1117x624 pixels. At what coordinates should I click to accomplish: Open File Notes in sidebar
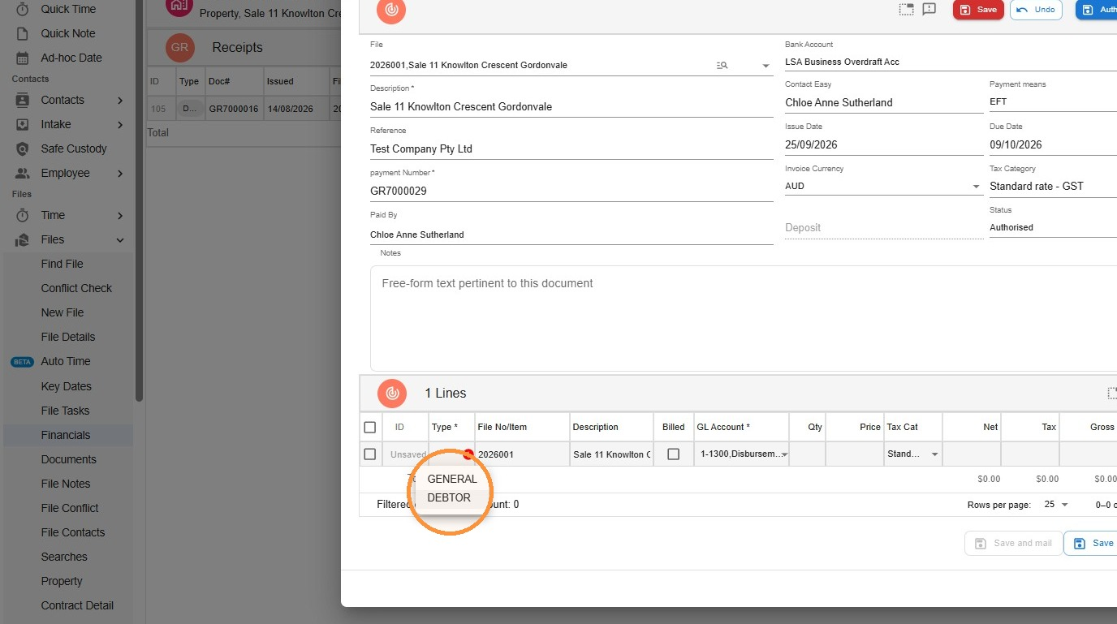(x=66, y=484)
